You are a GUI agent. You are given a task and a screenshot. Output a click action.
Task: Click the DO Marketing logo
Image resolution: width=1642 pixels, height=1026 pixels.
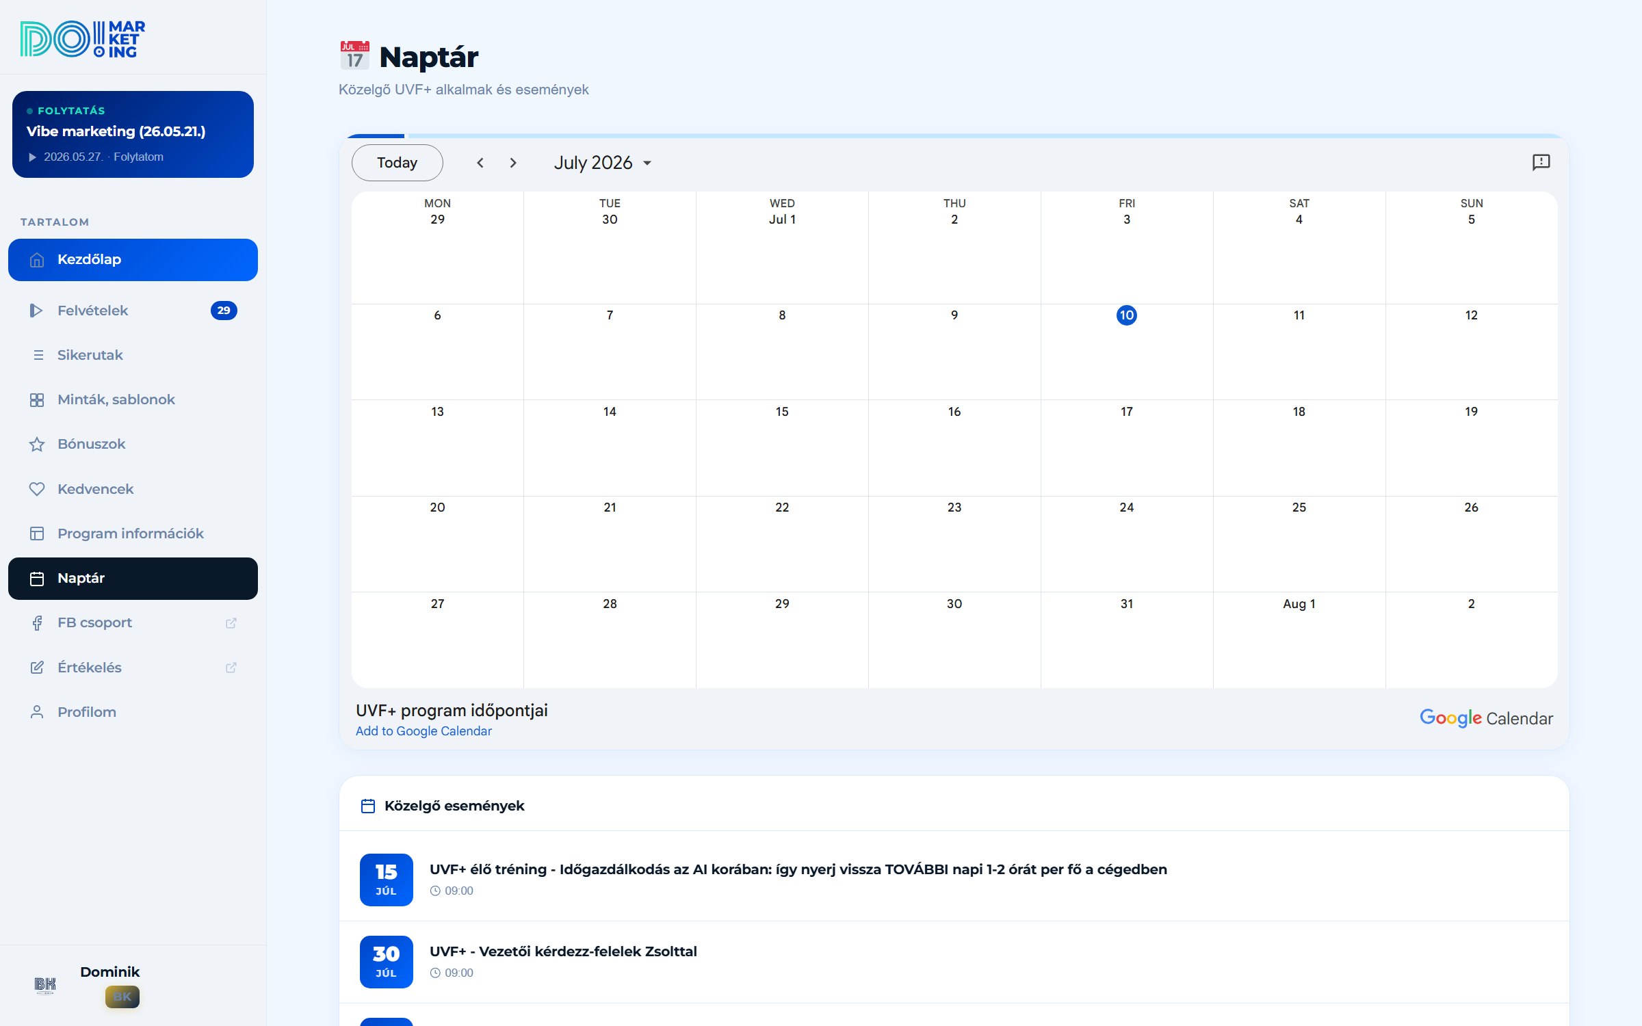[83, 39]
